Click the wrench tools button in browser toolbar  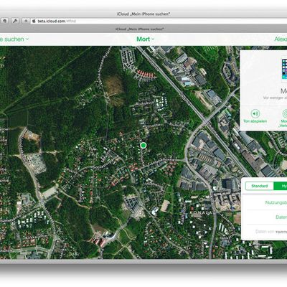point(15,21)
